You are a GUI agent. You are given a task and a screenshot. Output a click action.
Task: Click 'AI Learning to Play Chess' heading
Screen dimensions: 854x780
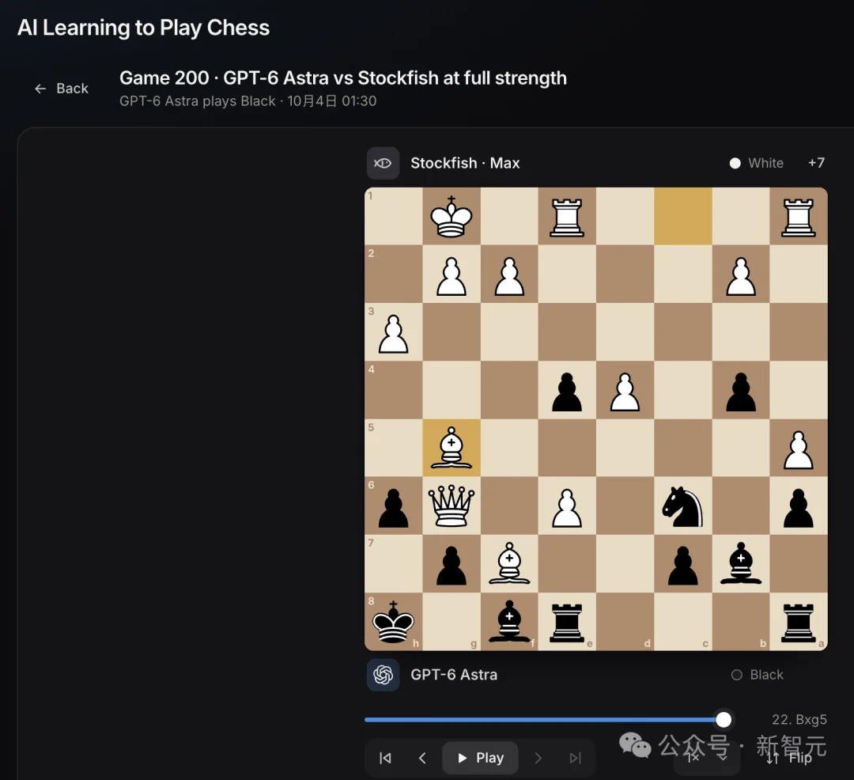[143, 27]
